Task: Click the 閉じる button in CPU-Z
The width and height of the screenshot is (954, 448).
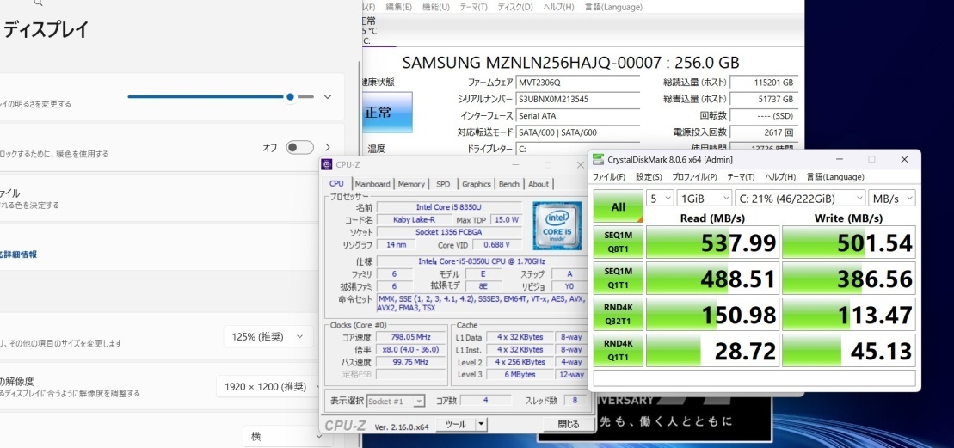Action: (569, 424)
